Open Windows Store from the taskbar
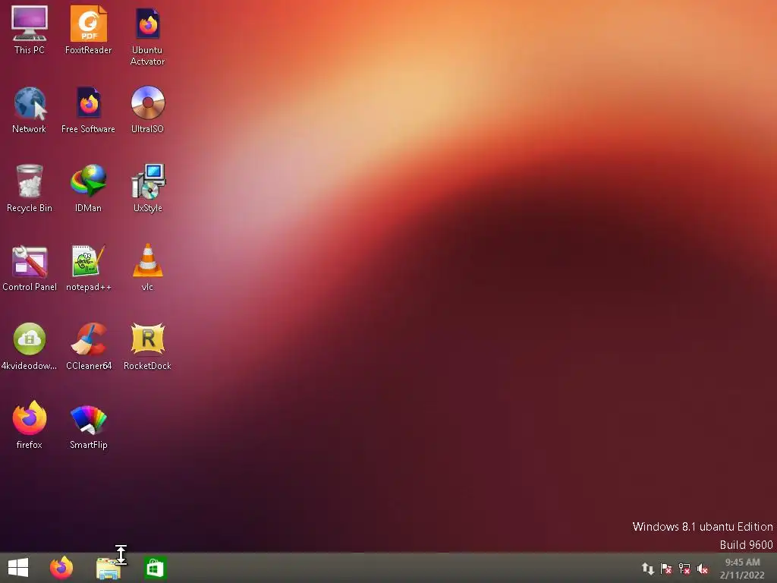This screenshot has width=777, height=583. (155, 568)
